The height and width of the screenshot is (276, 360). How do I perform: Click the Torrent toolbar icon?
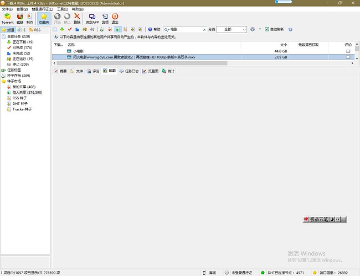(8, 18)
